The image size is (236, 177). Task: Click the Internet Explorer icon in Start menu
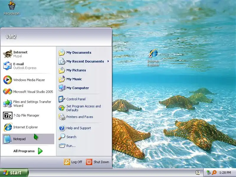[8, 127]
